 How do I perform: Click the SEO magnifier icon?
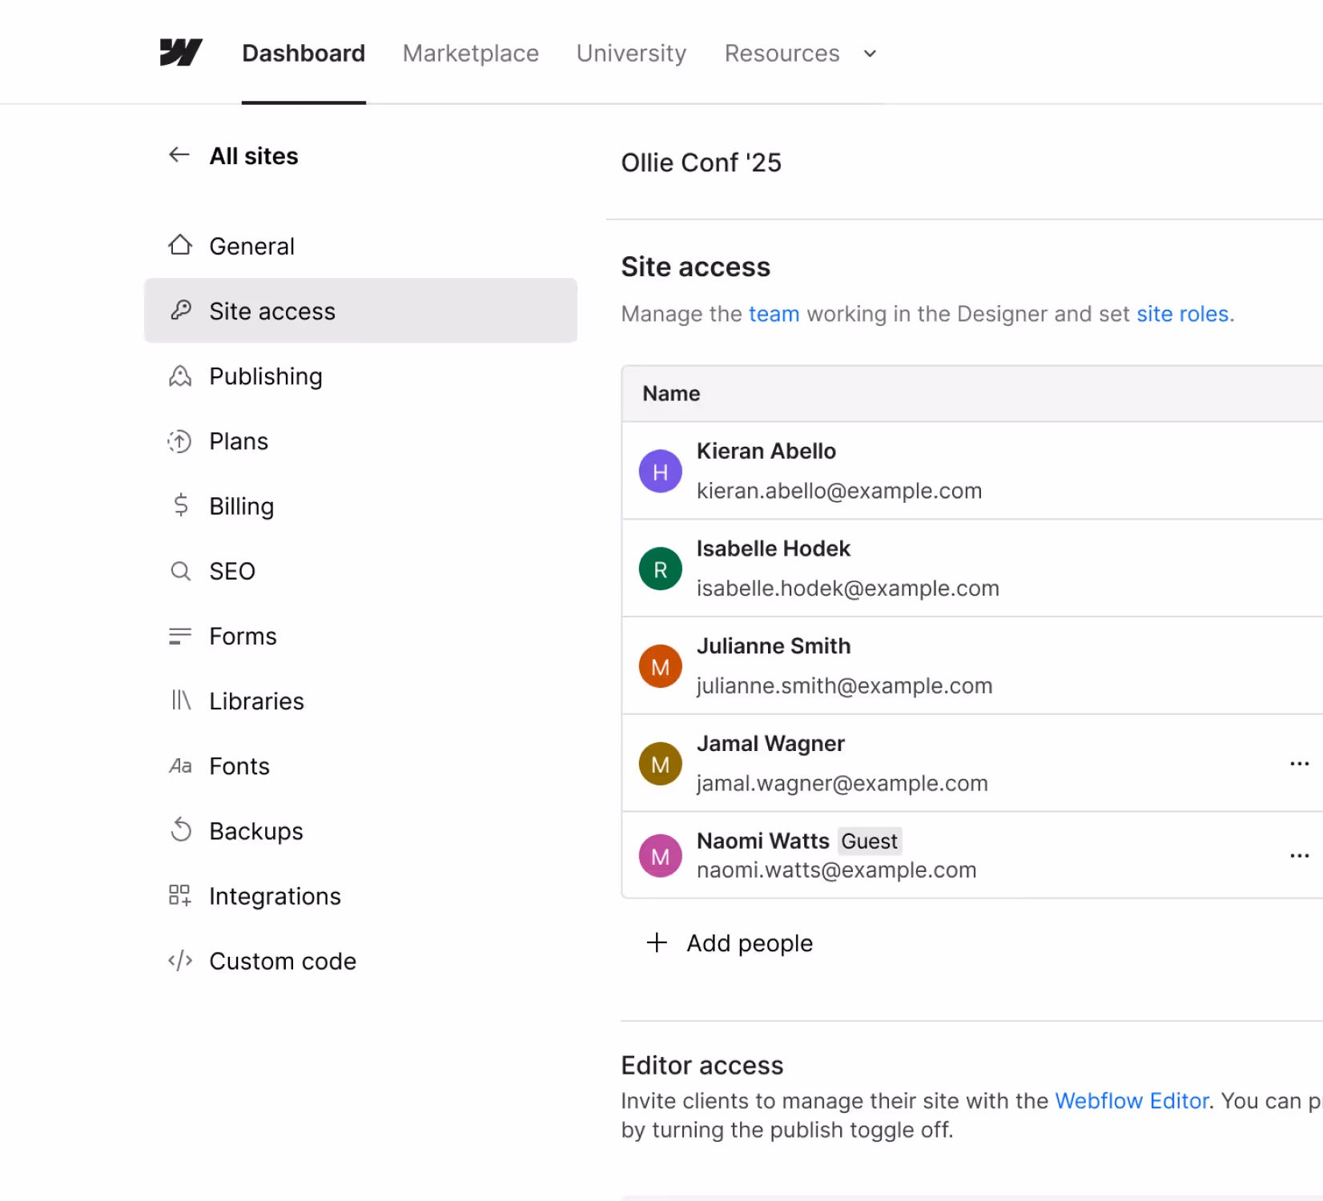180,571
